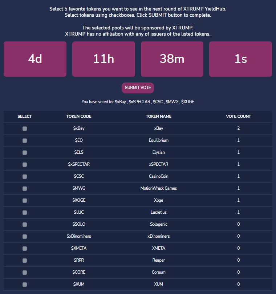Click the token code $xDinominers
The image size is (276, 294).
pos(79,236)
